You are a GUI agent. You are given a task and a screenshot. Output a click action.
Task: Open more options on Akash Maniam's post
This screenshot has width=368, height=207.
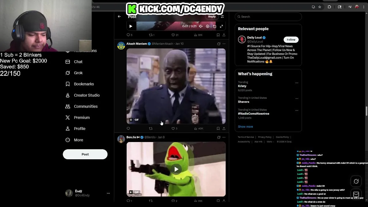point(224,44)
